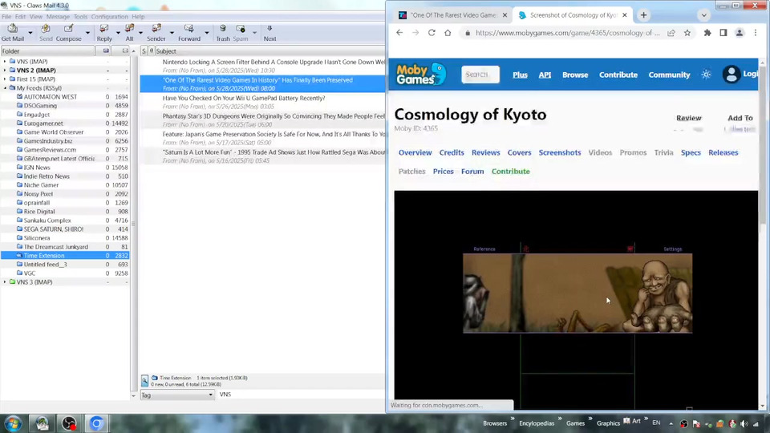The width and height of the screenshot is (770, 433).
Task: Open Configuration menu in Claws Mail
Action: (x=110, y=17)
